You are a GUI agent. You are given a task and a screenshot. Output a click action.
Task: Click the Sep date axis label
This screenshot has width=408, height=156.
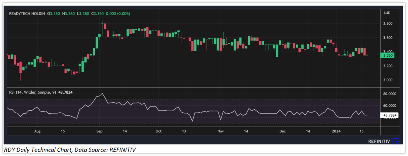tap(99, 131)
